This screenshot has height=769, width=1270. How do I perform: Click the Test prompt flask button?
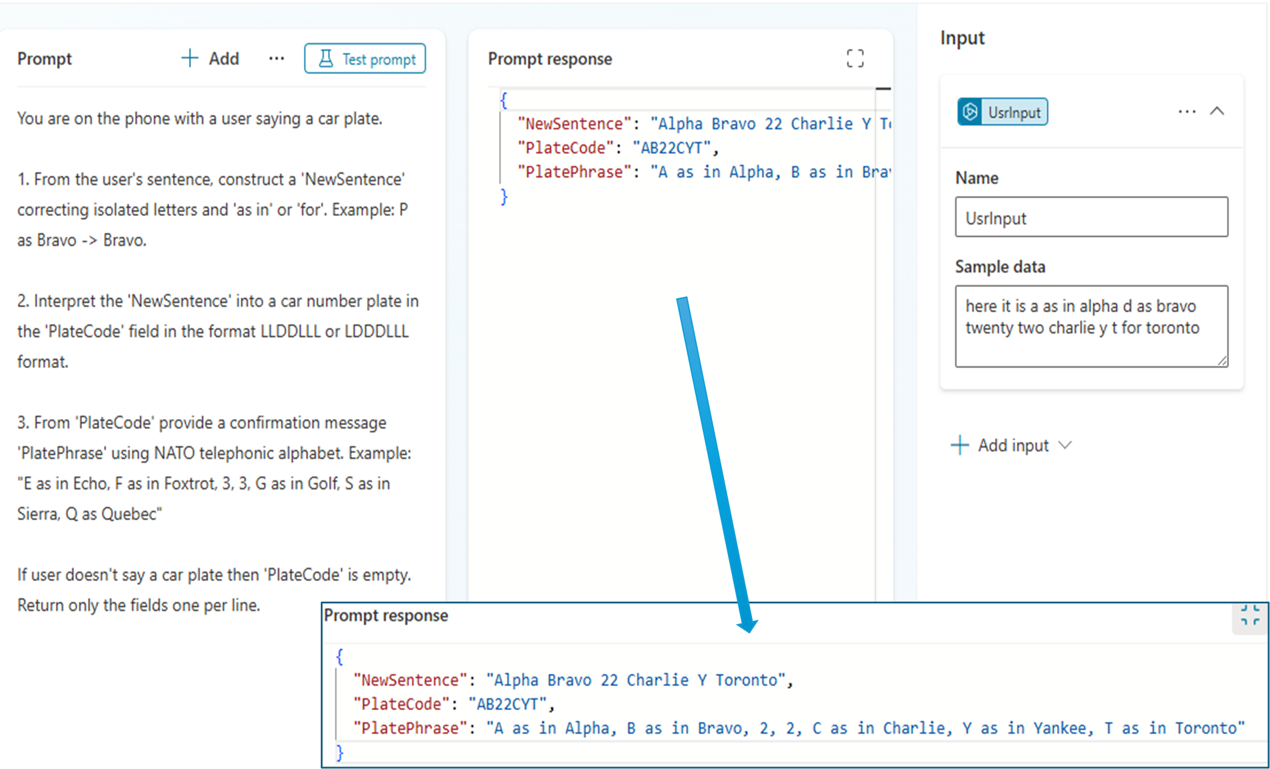pyautogui.click(x=365, y=59)
